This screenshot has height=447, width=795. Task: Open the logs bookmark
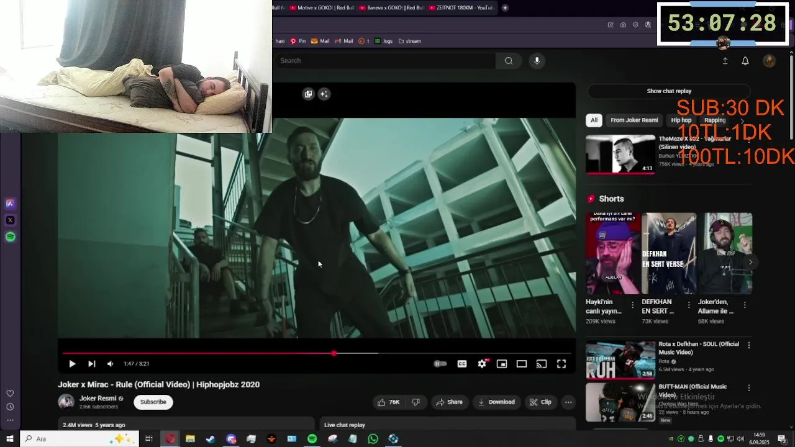click(383, 41)
